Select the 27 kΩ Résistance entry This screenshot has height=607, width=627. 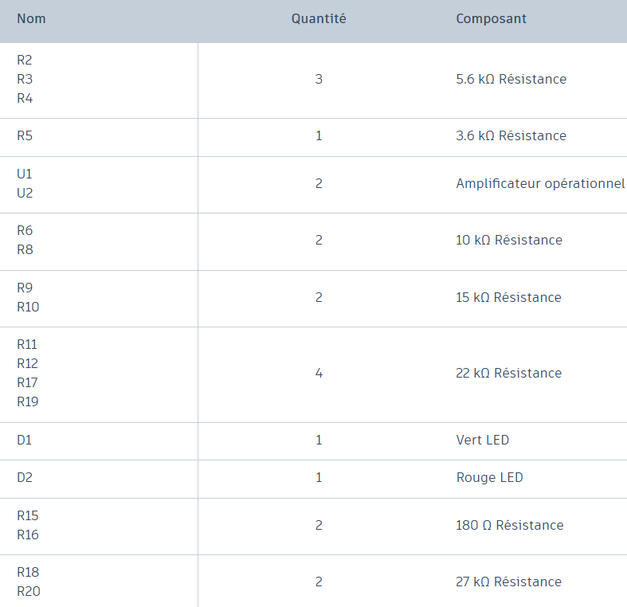(508, 582)
